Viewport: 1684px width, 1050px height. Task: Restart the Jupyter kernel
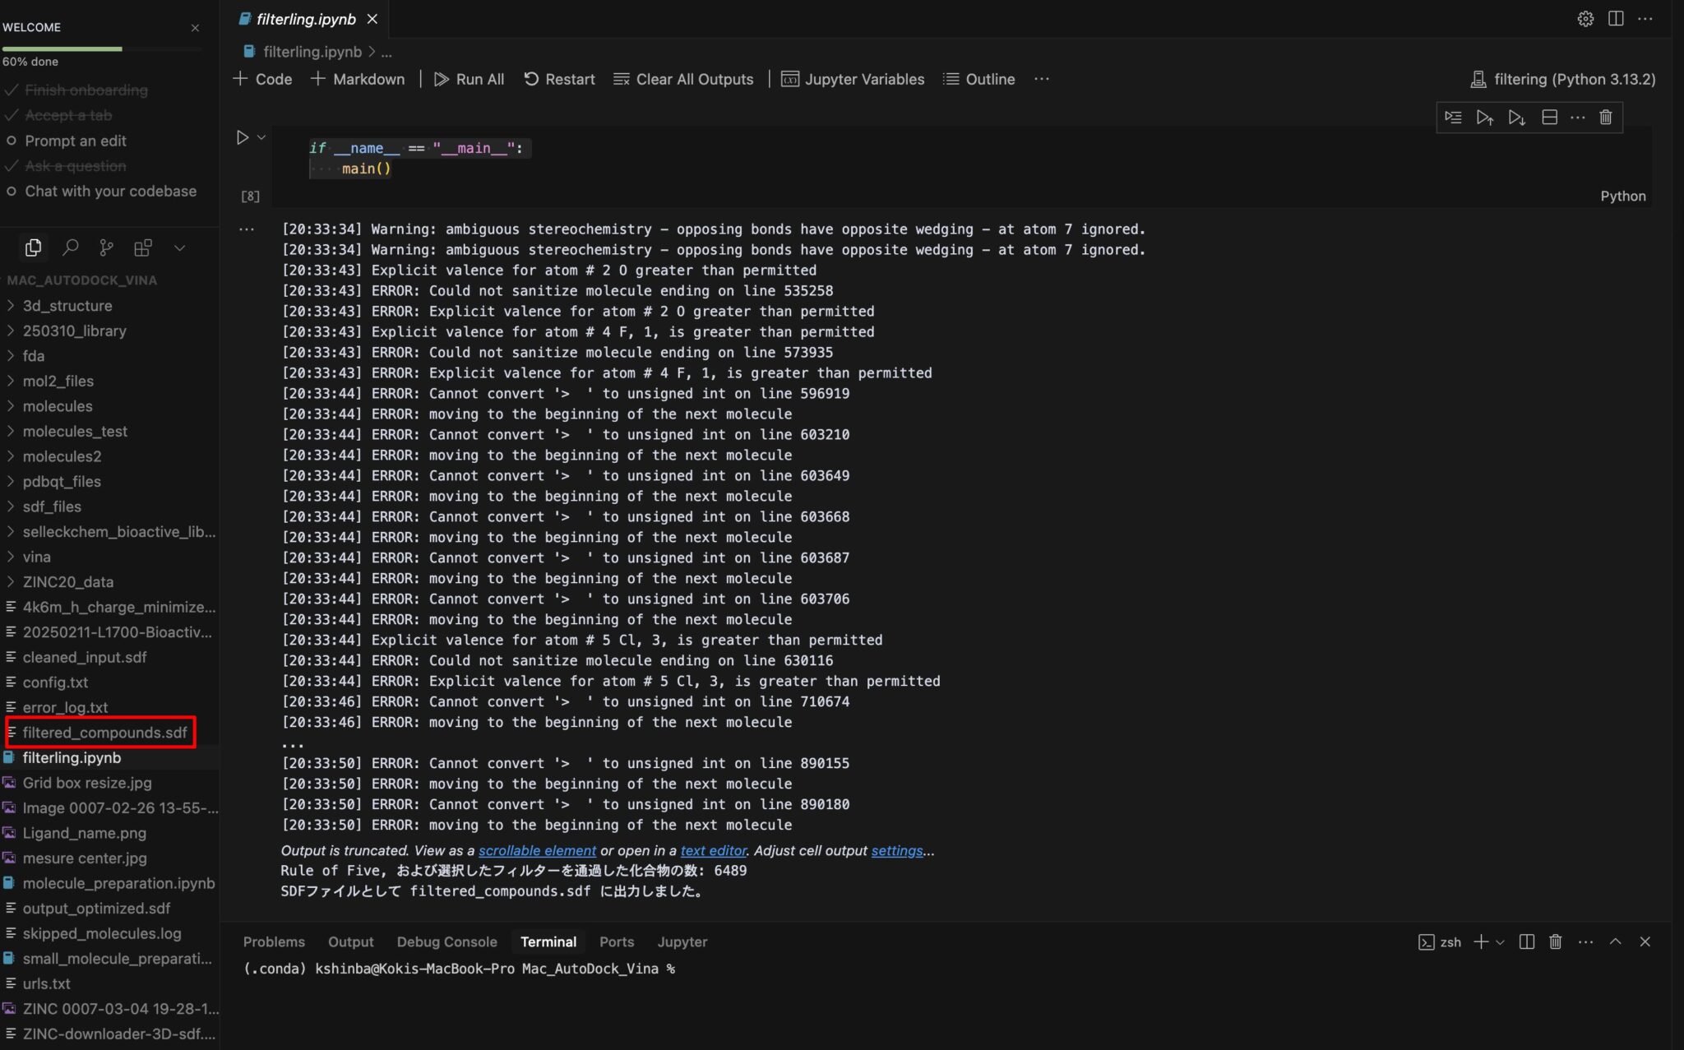[559, 79]
